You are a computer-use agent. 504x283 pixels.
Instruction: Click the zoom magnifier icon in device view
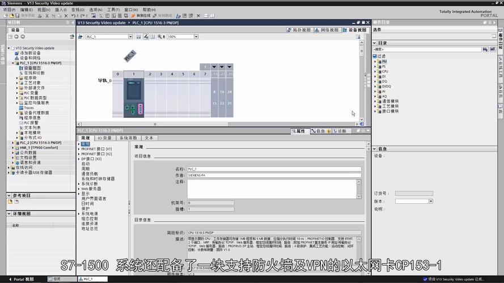tap(159, 37)
